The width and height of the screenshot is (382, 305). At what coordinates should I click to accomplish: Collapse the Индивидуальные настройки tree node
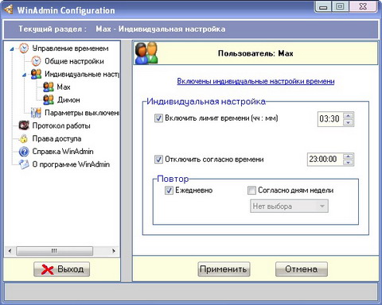tap(24, 75)
